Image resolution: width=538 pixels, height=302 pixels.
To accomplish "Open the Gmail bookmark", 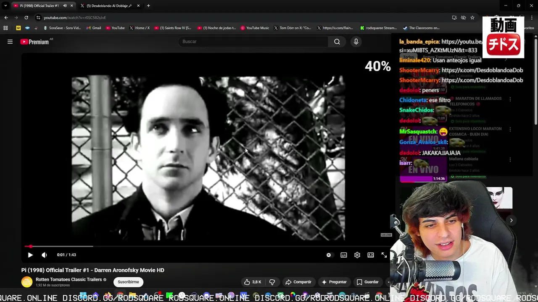I will (94, 28).
